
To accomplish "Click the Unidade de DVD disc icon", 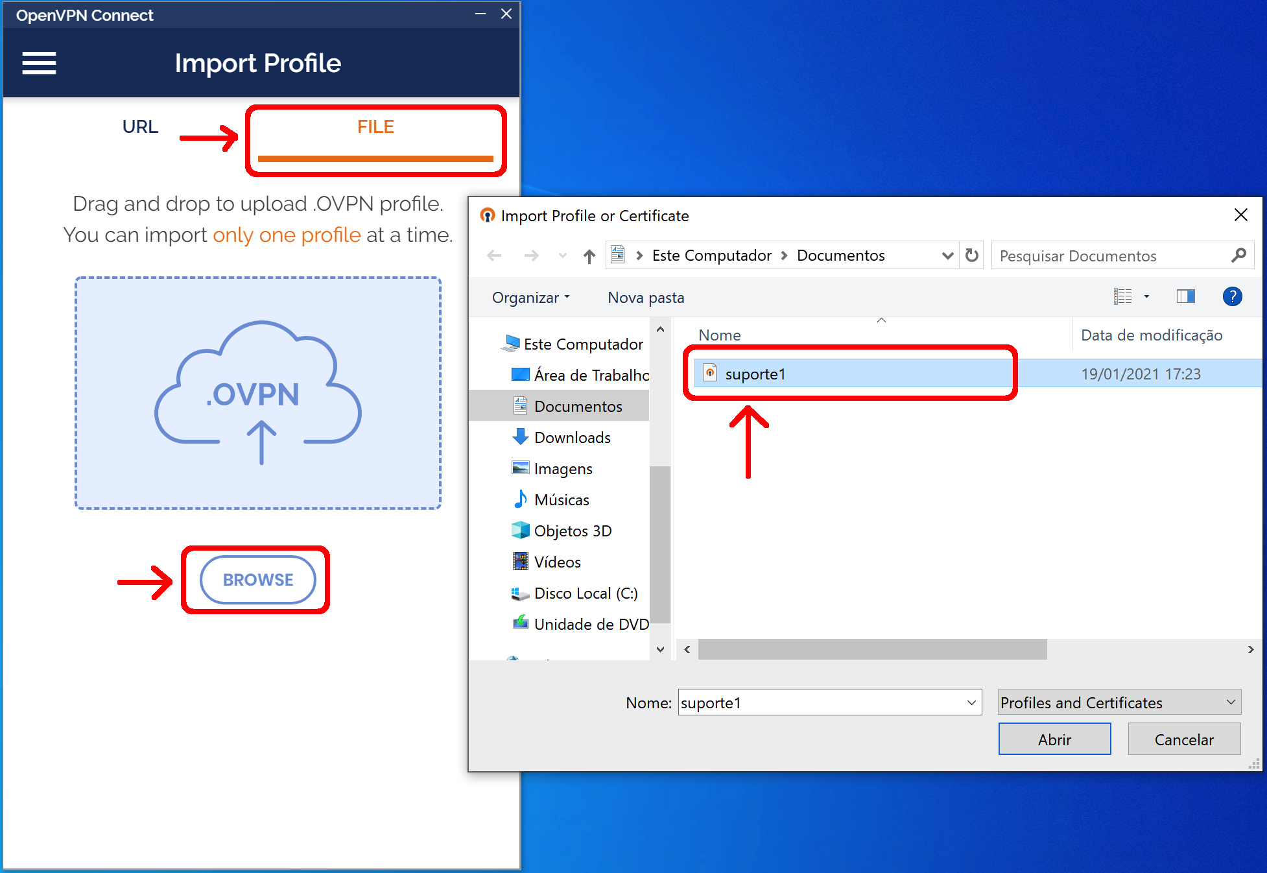I will click(520, 623).
